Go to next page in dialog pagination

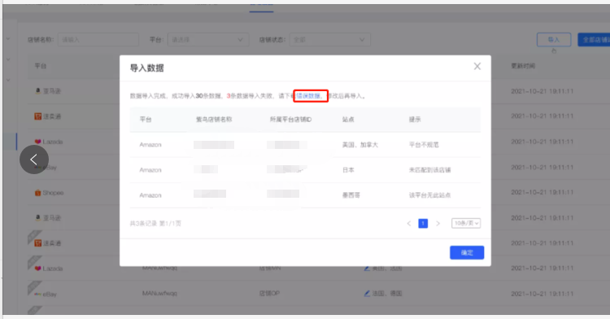[x=438, y=223]
